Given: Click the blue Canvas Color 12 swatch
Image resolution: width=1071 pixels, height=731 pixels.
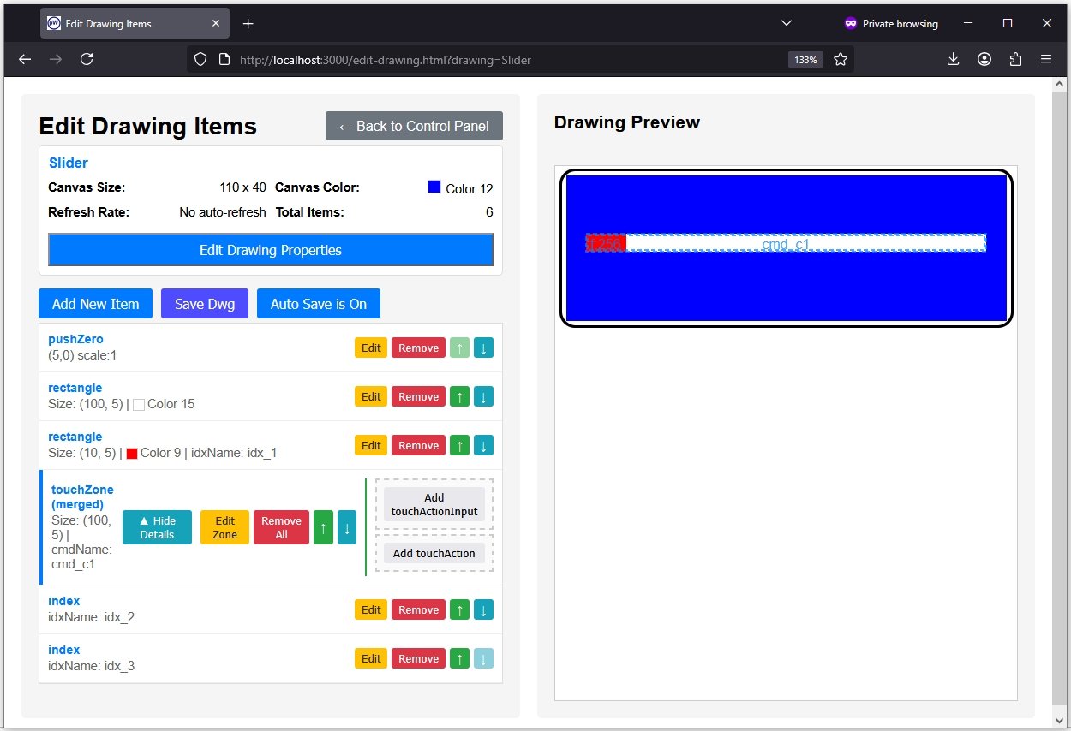Looking at the screenshot, I should click(434, 187).
